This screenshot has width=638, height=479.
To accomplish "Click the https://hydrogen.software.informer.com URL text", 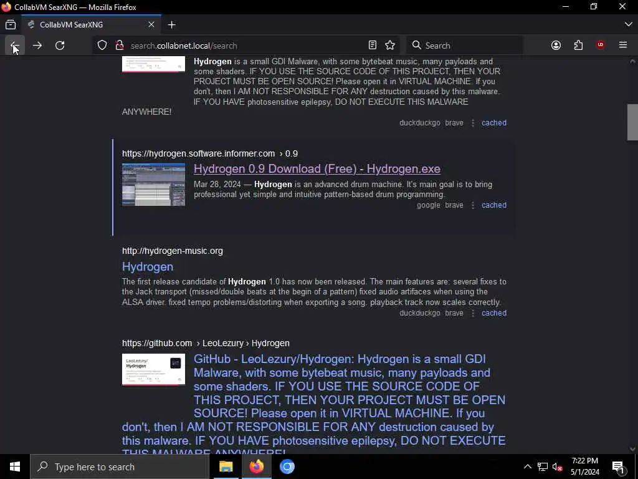I will point(199,153).
